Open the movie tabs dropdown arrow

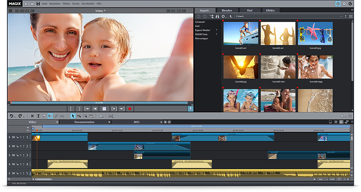[169, 122]
